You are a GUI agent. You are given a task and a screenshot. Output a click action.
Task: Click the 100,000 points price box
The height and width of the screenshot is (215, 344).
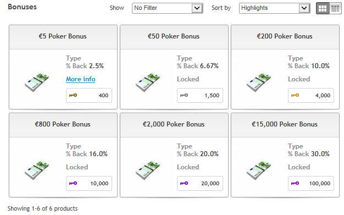click(311, 183)
